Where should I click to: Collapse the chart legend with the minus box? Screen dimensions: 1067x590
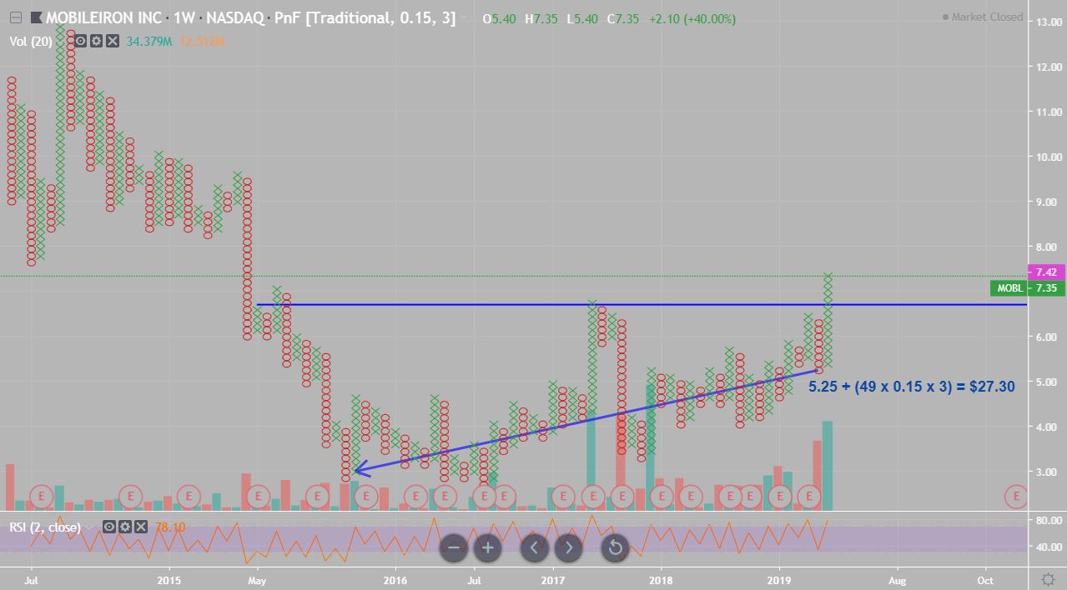[16, 17]
